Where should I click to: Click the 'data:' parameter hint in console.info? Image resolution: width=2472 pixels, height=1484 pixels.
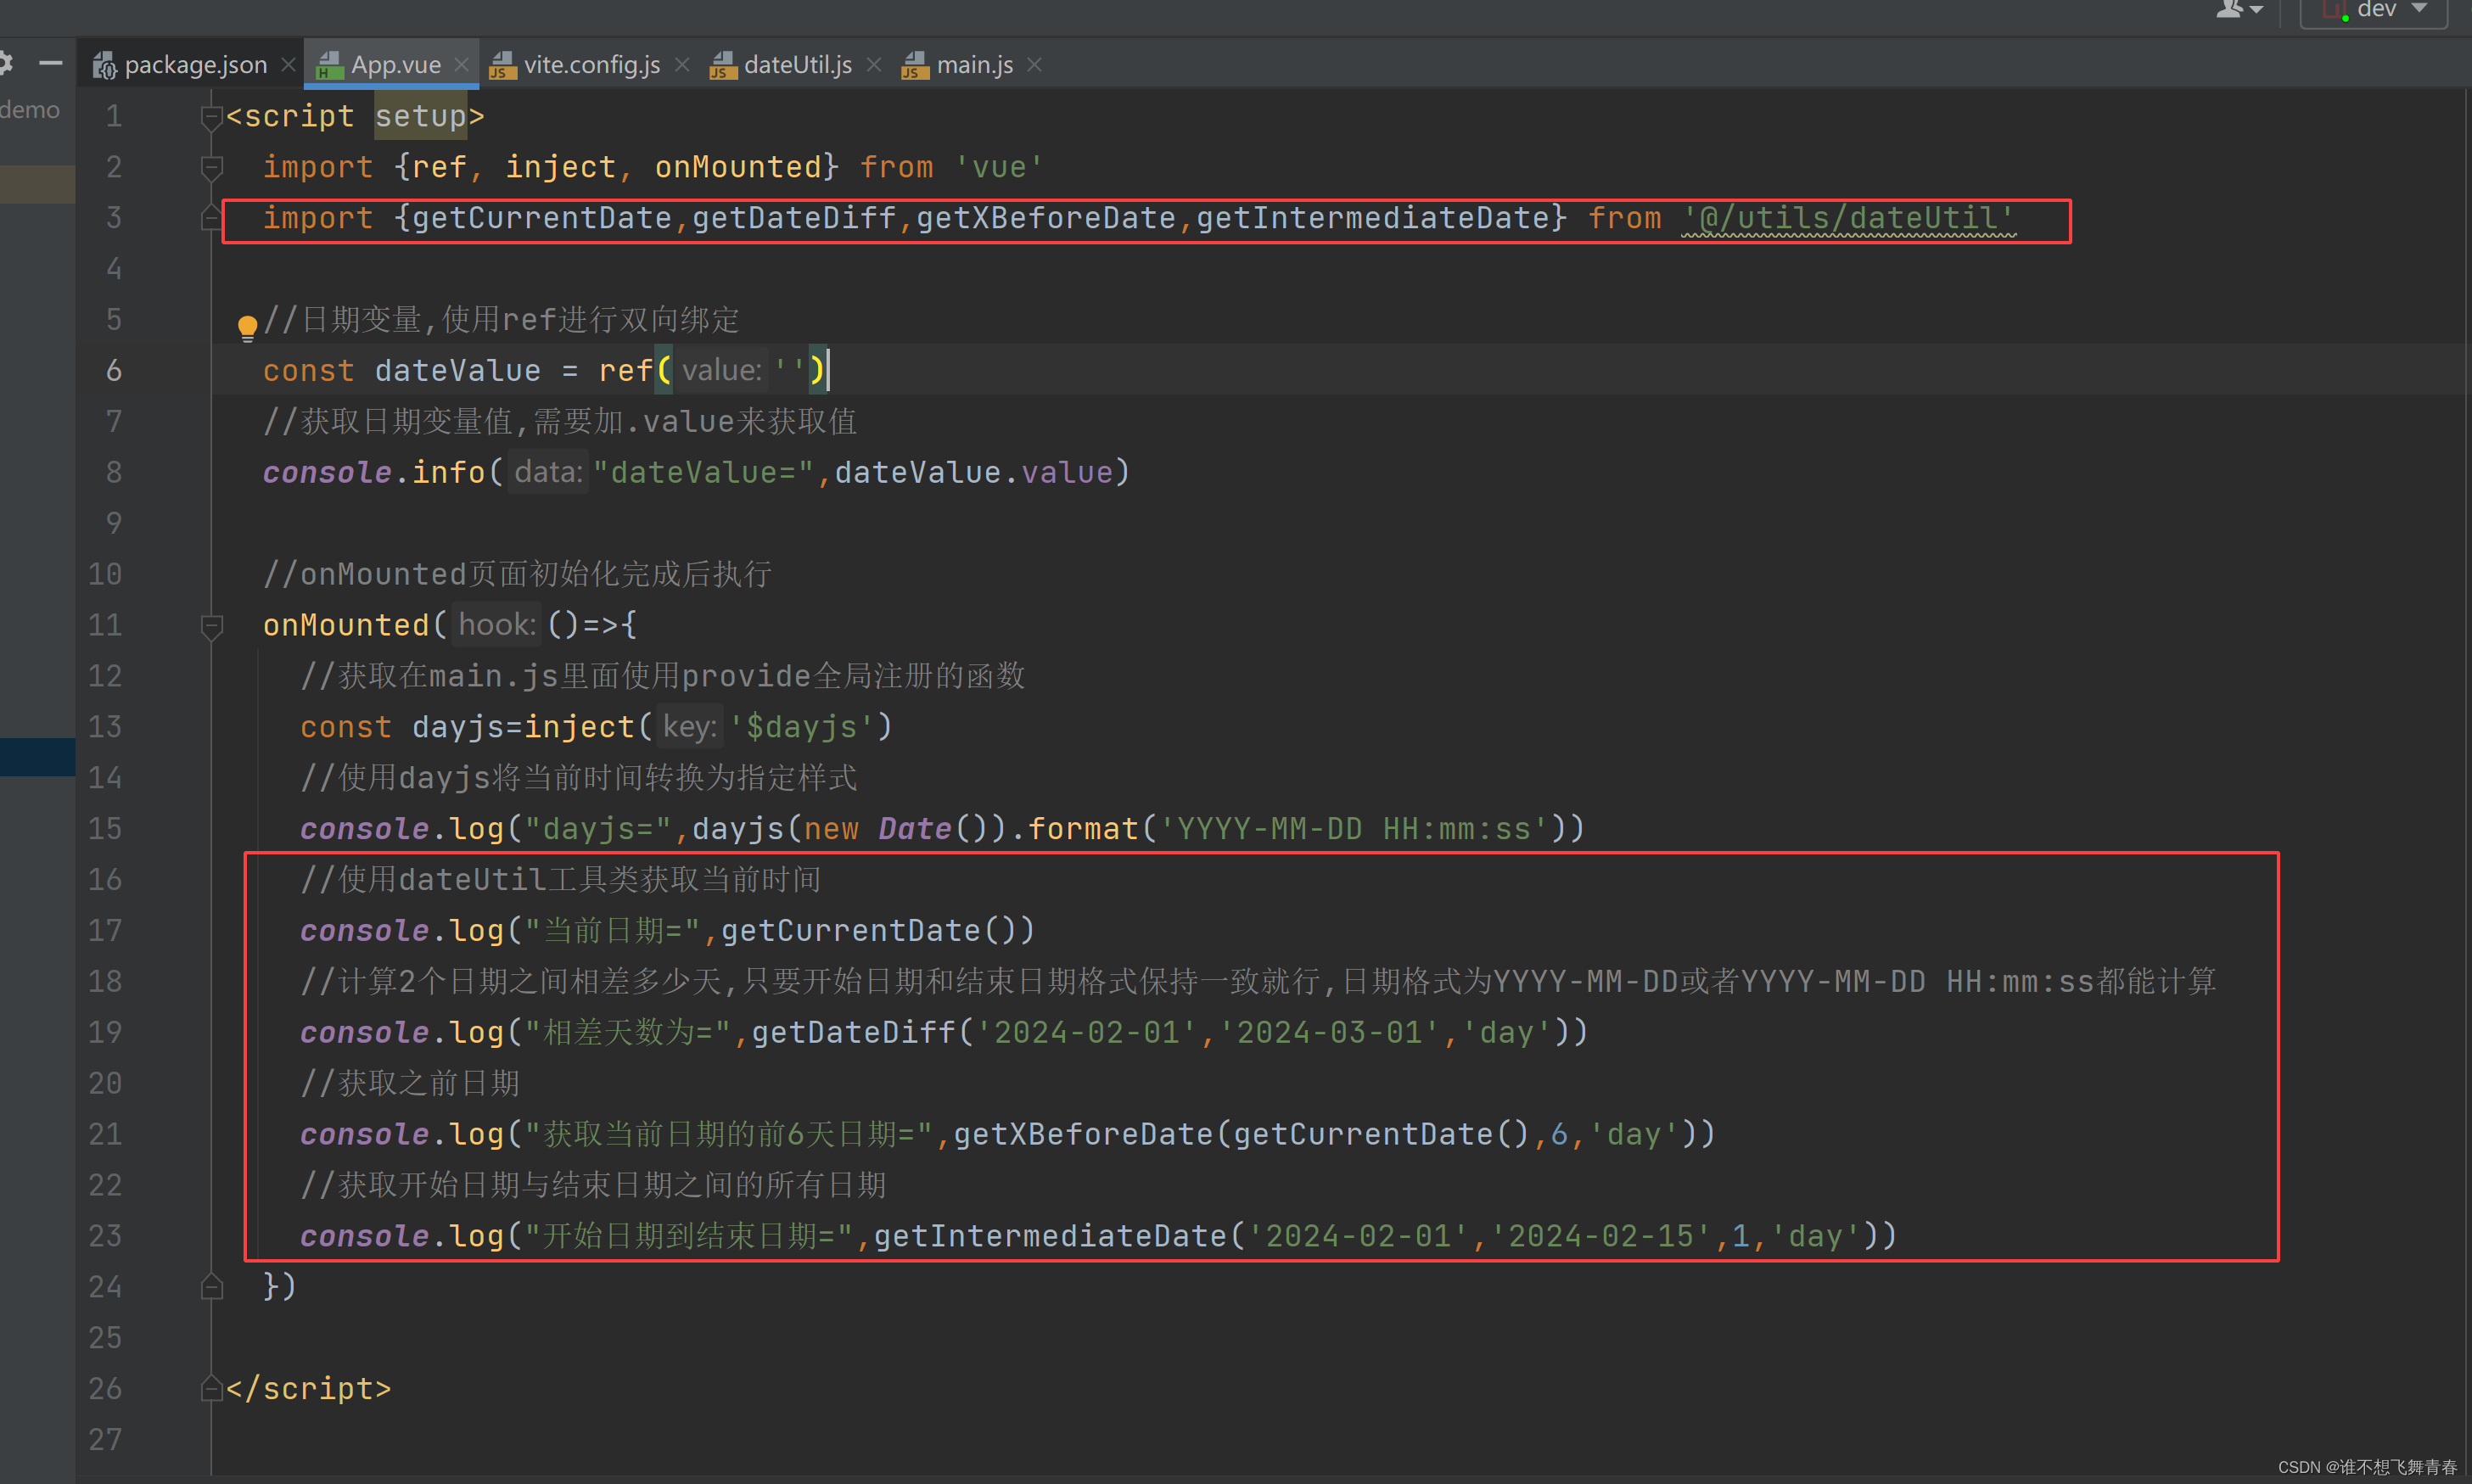tap(548, 472)
